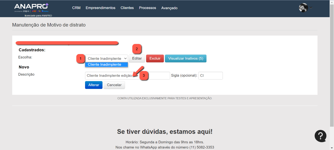The height and width of the screenshot is (150, 334).
Task: Click the red Excluir button
Action: click(x=155, y=58)
